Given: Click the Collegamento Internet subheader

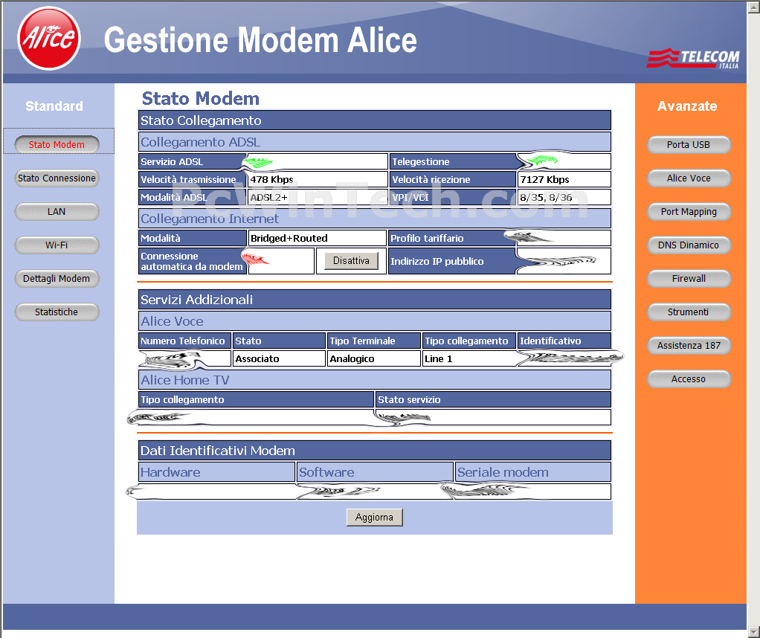Looking at the screenshot, I should pyautogui.click(x=375, y=219).
